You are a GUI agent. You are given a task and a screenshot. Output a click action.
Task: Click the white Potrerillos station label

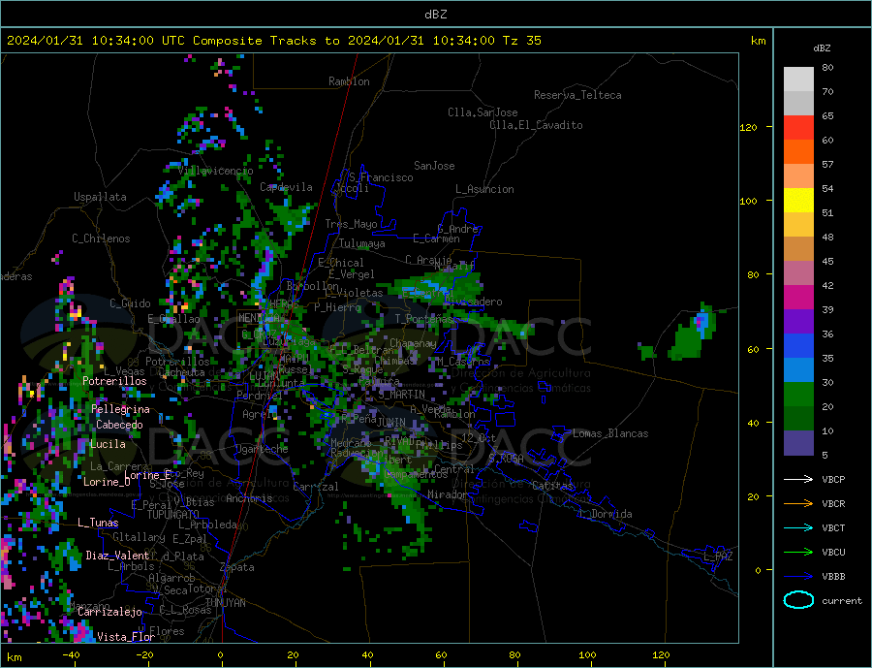coord(114,381)
